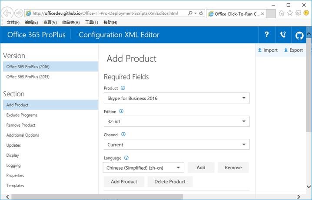
Task: Open the 收藏夹(A) menu
Action: (71, 22)
